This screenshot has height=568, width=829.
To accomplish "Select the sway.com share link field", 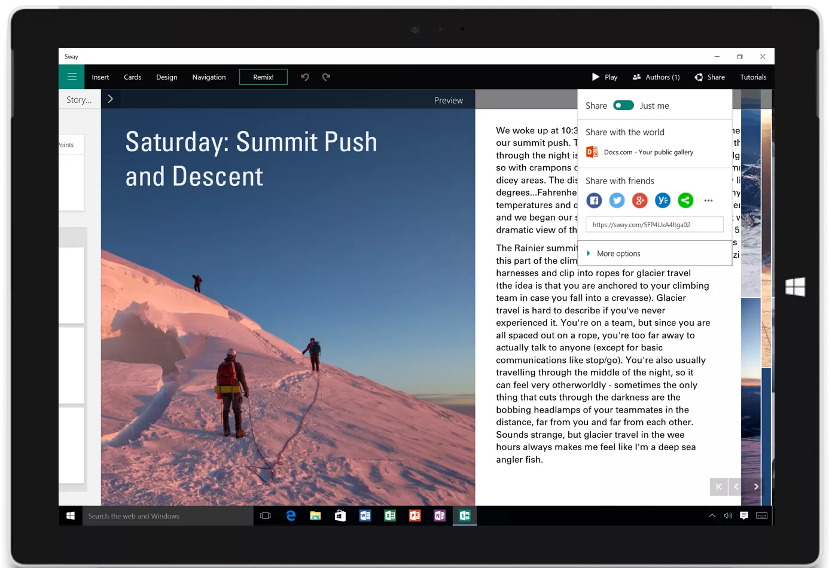I will tap(654, 225).
